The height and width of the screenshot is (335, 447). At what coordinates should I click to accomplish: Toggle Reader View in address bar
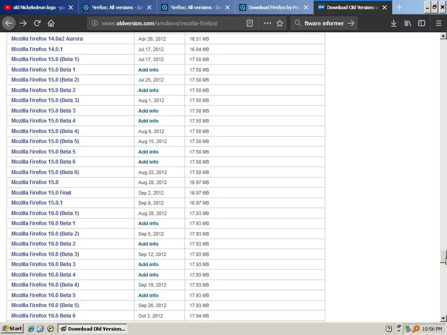coord(249,23)
